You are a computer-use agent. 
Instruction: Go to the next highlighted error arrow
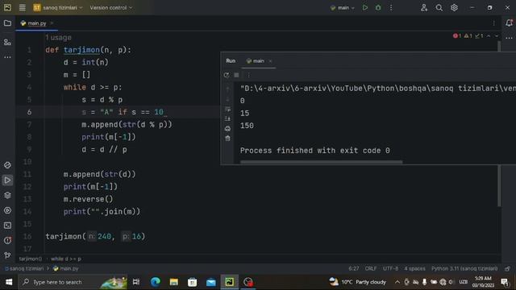pos(497,35)
